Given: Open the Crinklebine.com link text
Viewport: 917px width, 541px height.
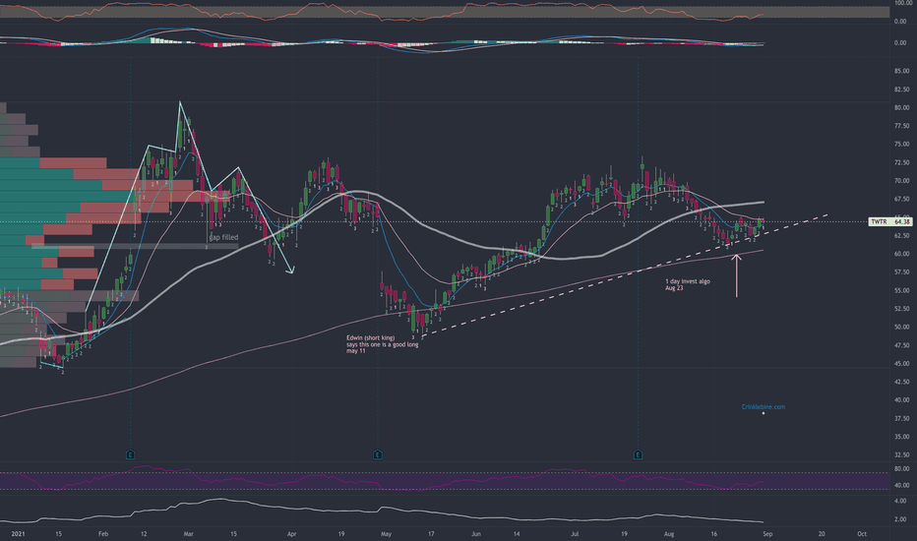Looking at the screenshot, I should point(764,407).
